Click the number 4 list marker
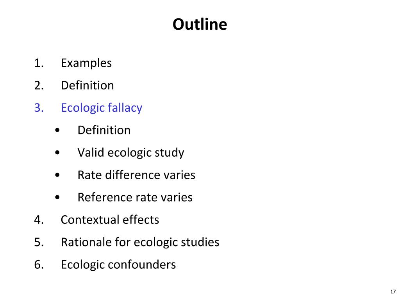The image size is (400, 300). pos(39,220)
